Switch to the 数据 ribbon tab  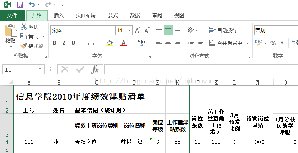135,15
